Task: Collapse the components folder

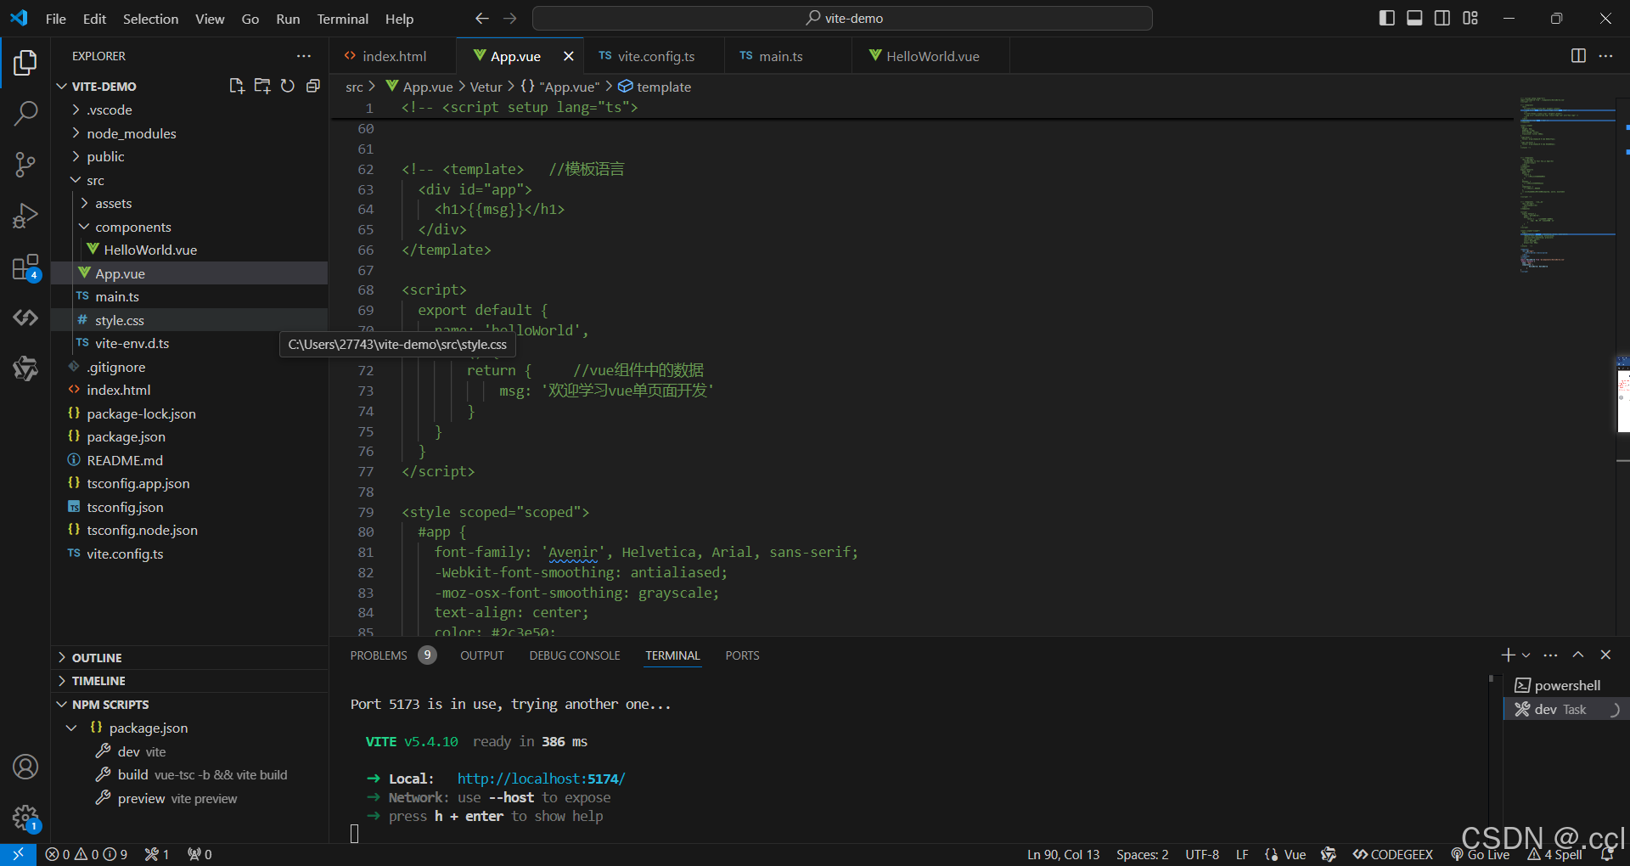Action: 189,227
